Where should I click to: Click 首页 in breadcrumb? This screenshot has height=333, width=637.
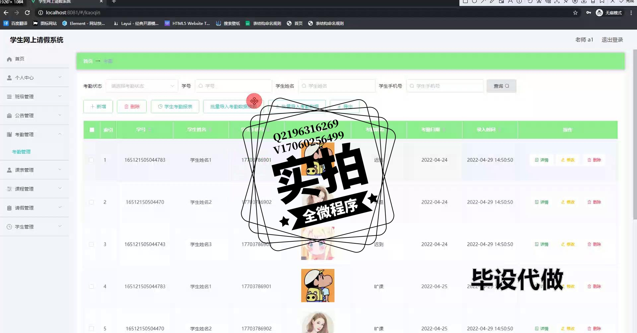click(x=88, y=61)
